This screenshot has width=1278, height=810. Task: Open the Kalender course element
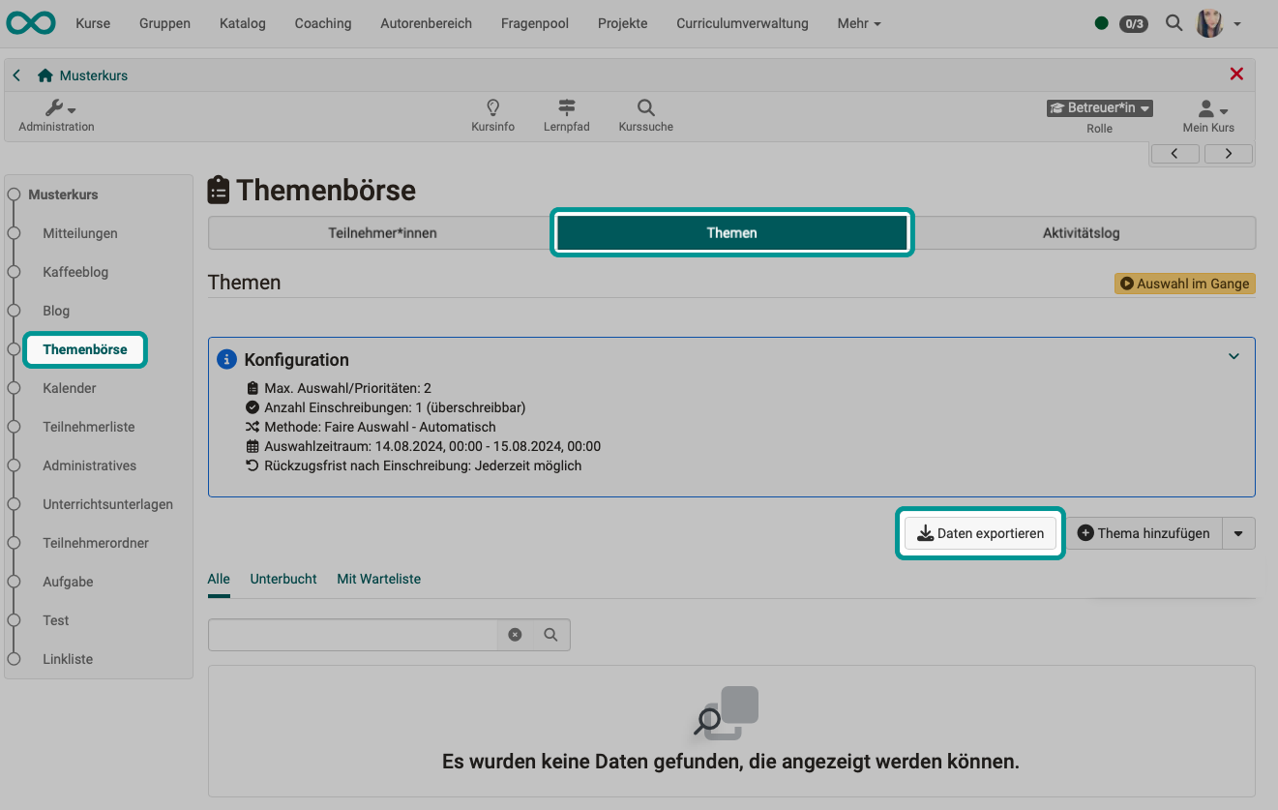(x=69, y=388)
